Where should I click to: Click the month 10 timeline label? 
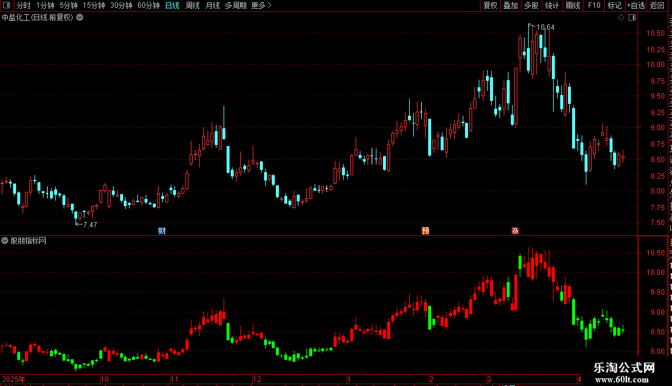pos(105,379)
